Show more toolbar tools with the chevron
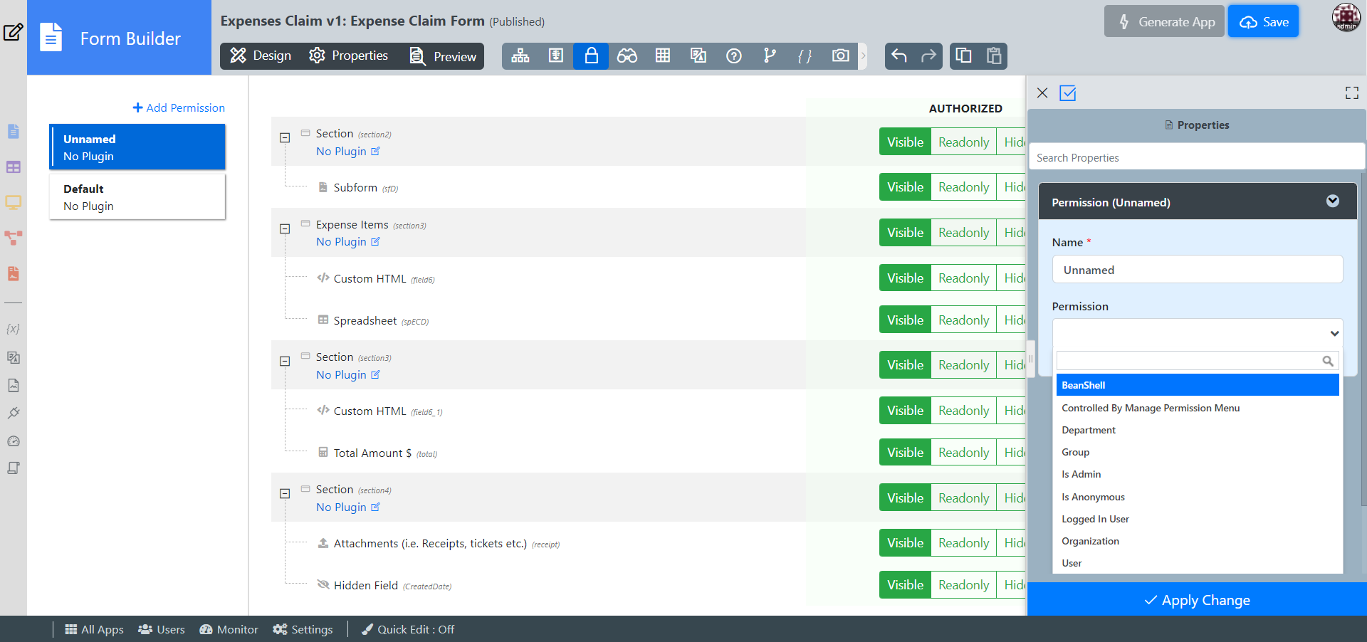1367x642 pixels. point(863,56)
